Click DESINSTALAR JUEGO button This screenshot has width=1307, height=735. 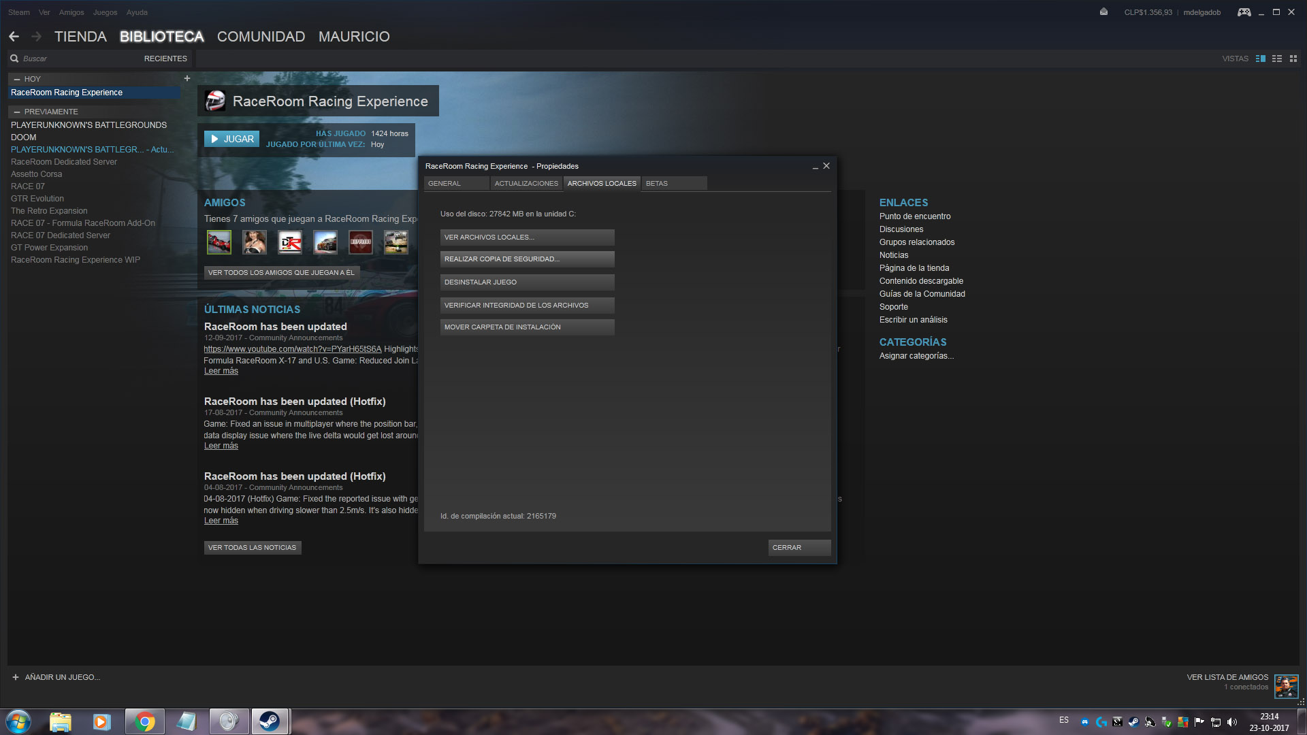(527, 282)
